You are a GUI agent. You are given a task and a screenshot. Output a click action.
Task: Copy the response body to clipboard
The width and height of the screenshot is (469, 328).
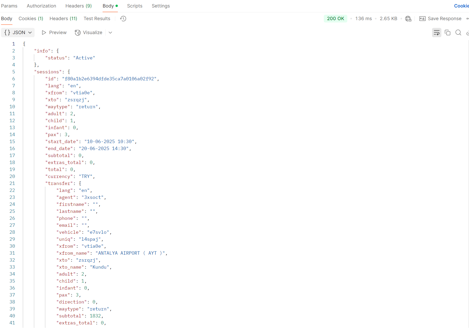(448, 33)
